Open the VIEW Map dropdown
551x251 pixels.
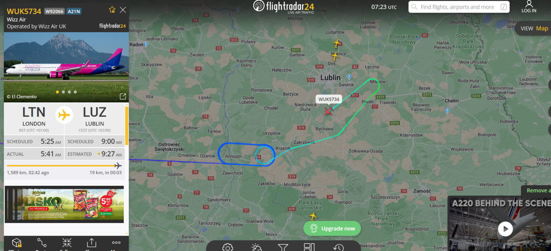pos(534,28)
